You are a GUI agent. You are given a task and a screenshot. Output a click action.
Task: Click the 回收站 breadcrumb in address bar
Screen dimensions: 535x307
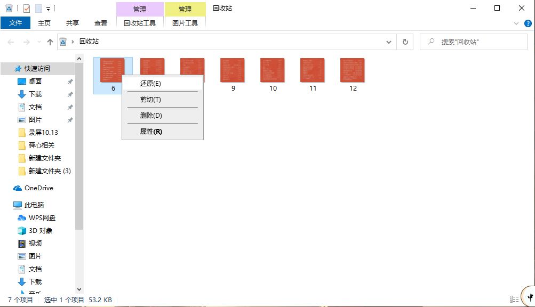pyautogui.click(x=89, y=42)
